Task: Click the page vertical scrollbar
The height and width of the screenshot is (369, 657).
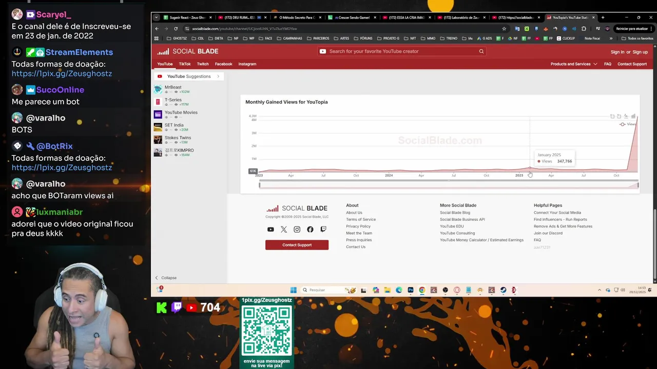Action: (654, 245)
